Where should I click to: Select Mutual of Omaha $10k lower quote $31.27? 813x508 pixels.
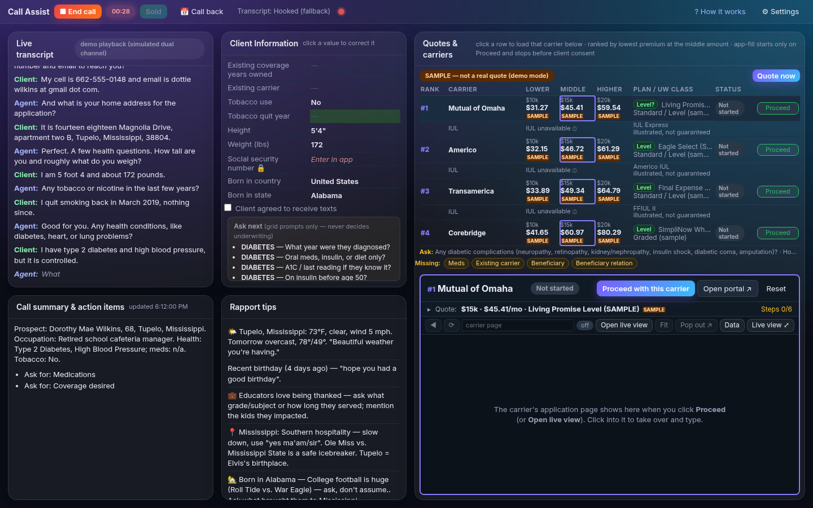pos(537,108)
